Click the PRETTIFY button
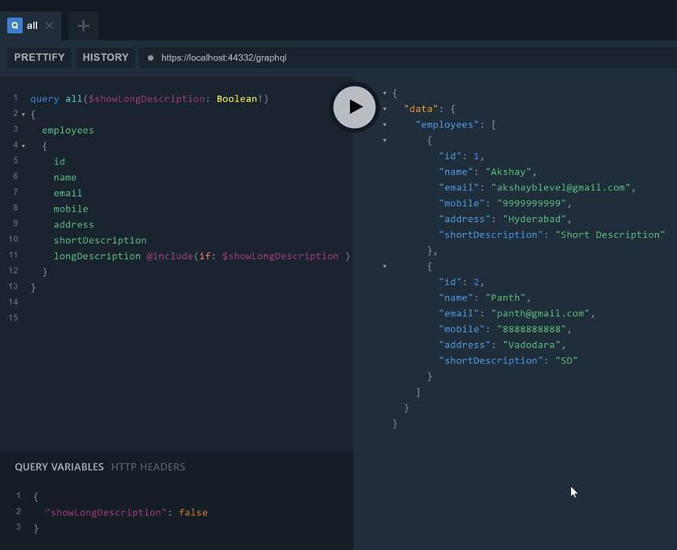The height and width of the screenshot is (550, 677). pos(39,57)
